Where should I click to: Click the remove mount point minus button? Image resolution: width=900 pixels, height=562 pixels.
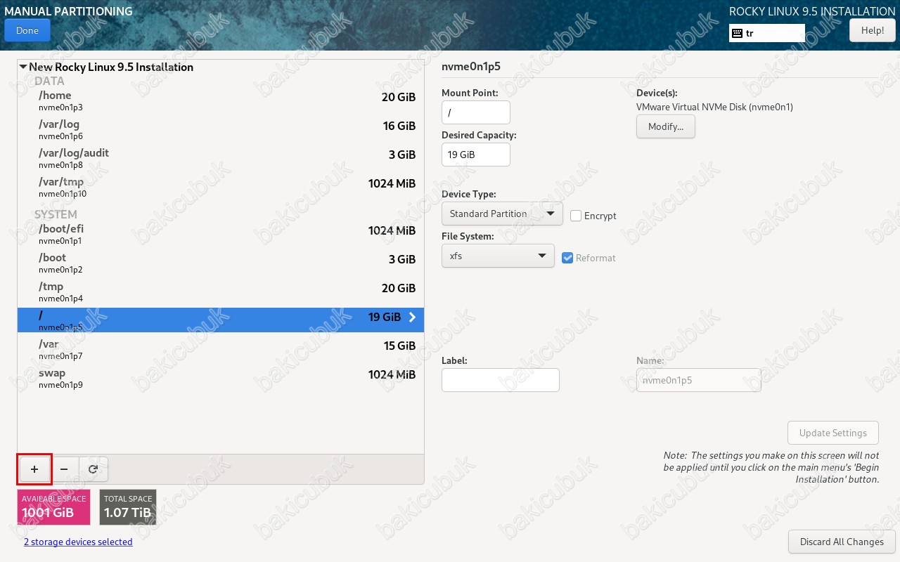[x=64, y=469]
